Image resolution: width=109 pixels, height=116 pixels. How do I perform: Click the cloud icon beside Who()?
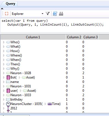[x=8, y=42]
